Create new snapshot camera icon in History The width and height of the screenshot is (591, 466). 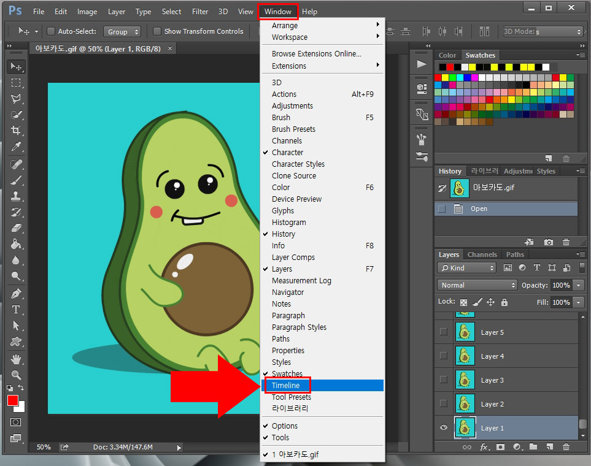click(549, 242)
